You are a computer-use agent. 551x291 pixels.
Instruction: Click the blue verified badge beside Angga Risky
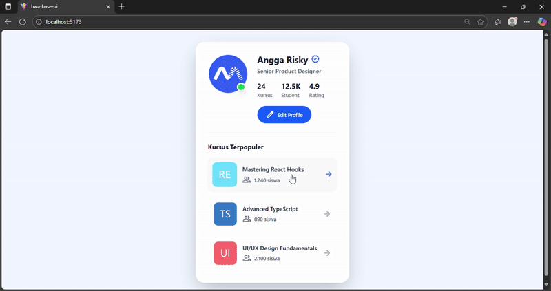[315, 59]
